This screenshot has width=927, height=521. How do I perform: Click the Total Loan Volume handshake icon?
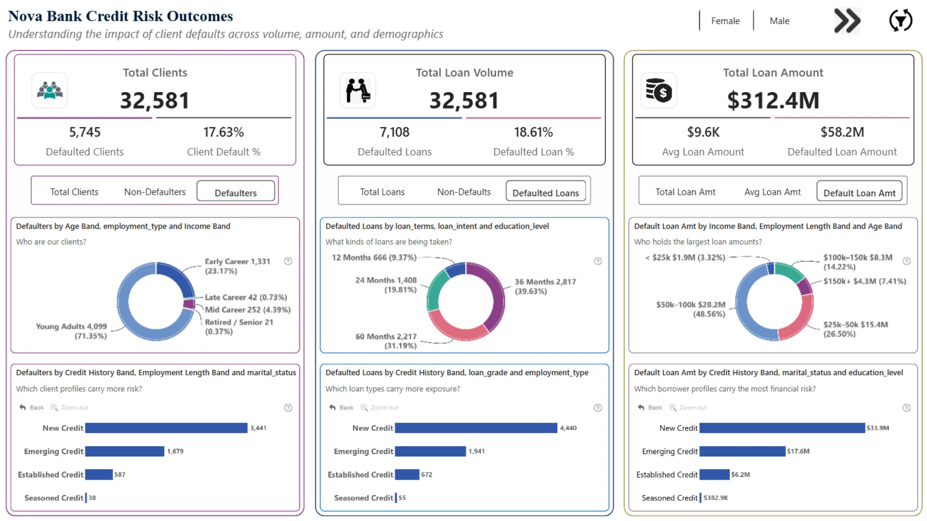pyautogui.click(x=358, y=90)
